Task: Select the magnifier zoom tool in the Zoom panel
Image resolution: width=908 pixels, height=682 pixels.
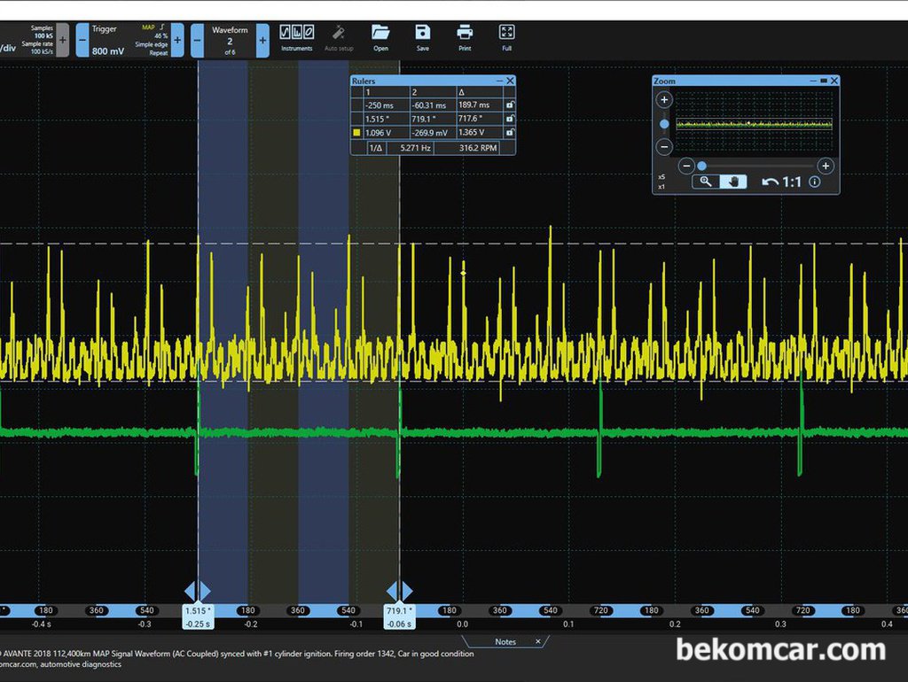Action: coord(706,182)
